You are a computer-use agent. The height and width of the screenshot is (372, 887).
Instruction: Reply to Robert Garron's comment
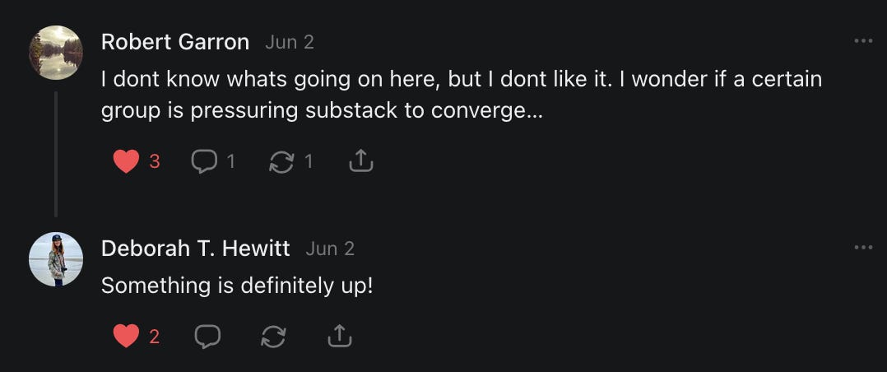[x=203, y=162]
